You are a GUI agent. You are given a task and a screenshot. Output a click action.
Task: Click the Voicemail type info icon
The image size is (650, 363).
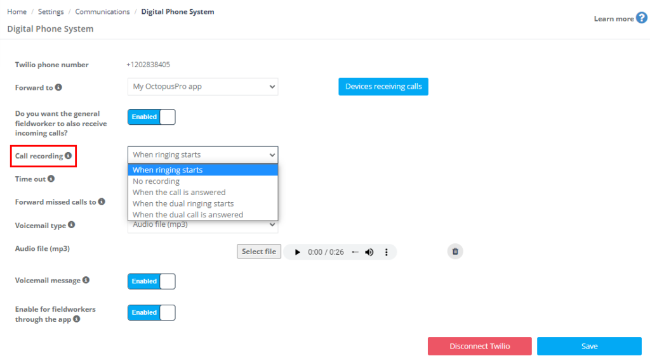[71, 225]
